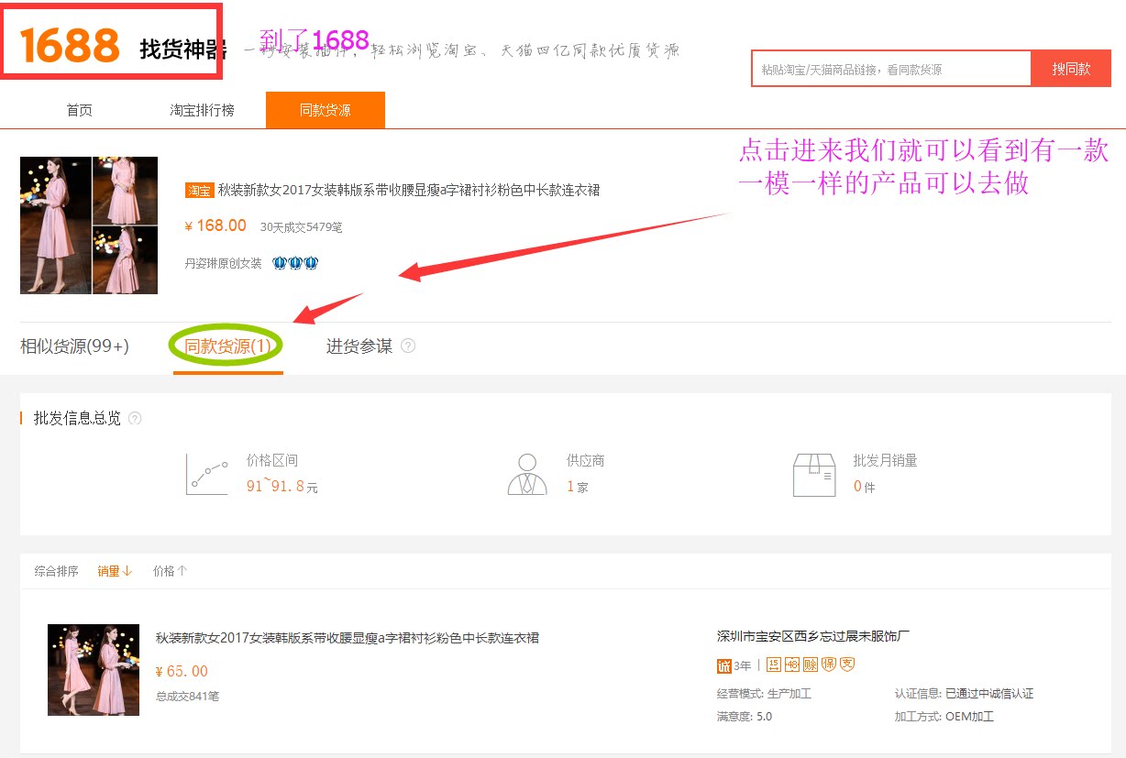
Task: Click the 支 payment shield icon
Action: [847, 665]
